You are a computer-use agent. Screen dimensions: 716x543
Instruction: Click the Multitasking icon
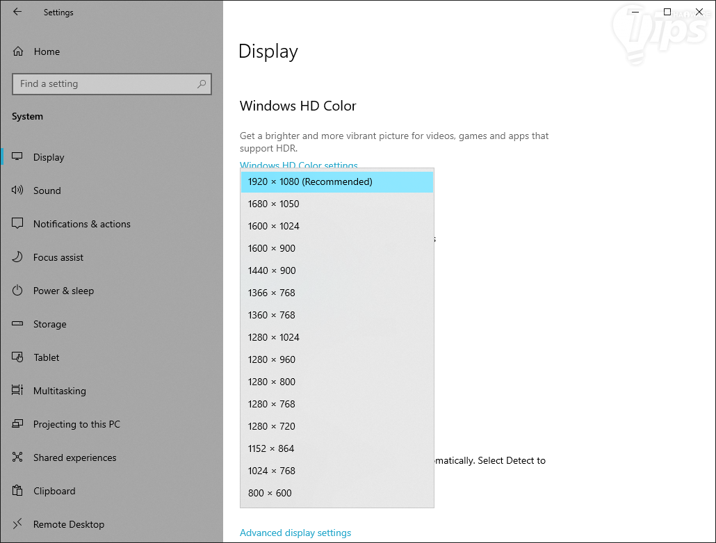(18, 391)
